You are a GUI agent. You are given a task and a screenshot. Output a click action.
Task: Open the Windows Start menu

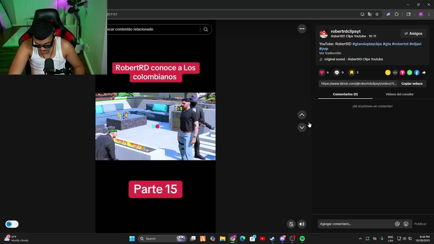(132, 239)
